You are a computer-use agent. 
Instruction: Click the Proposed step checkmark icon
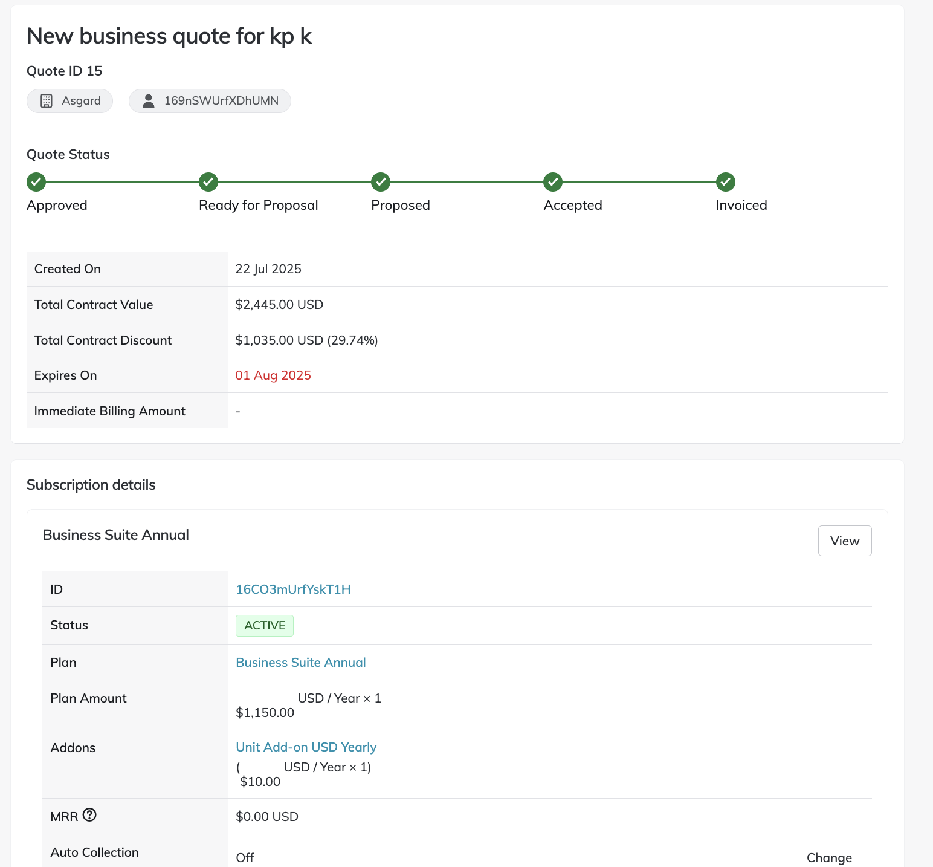point(381,181)
